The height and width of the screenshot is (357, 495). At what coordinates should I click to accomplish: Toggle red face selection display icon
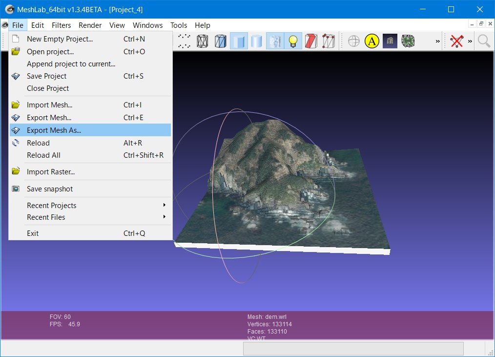[x=311, y=41]
